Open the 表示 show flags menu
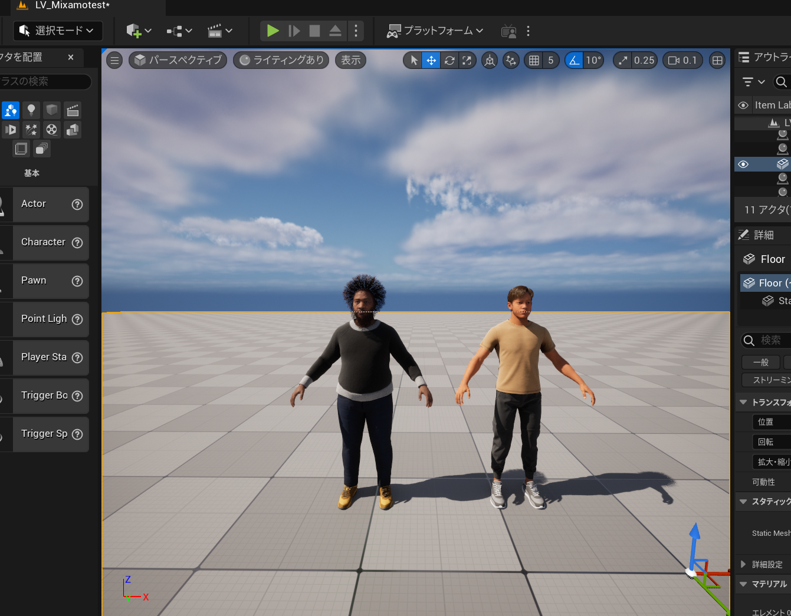This screenshot has height=616, width=791. pos(350,60)
